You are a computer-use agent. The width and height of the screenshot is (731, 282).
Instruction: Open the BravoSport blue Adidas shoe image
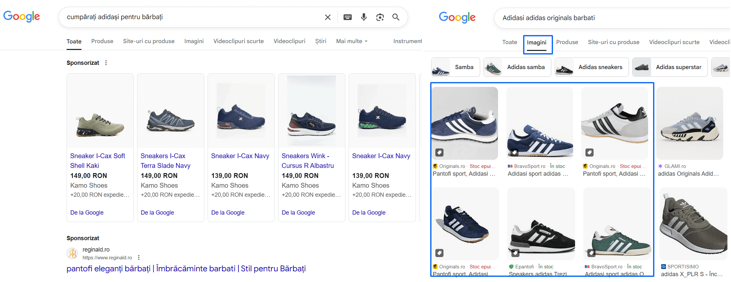tap(540, 123)
